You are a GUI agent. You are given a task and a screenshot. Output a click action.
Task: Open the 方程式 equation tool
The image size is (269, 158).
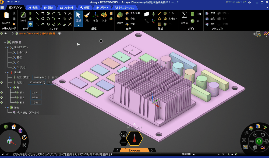click(184, 18)
